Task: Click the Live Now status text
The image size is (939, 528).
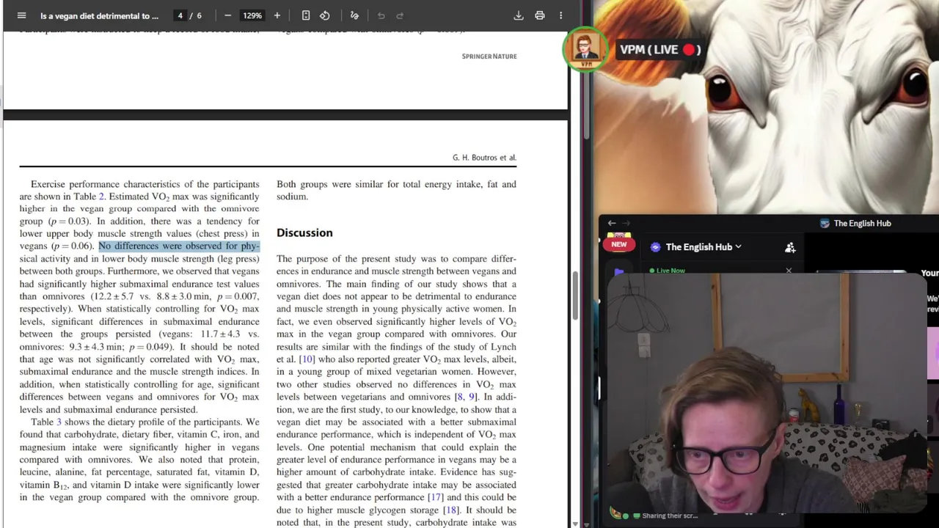Action: [671, 271]
